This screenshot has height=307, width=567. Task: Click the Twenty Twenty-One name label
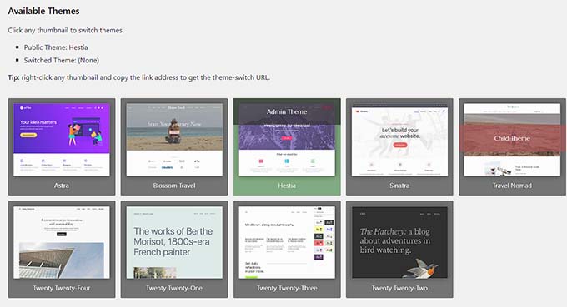point(174,288)
